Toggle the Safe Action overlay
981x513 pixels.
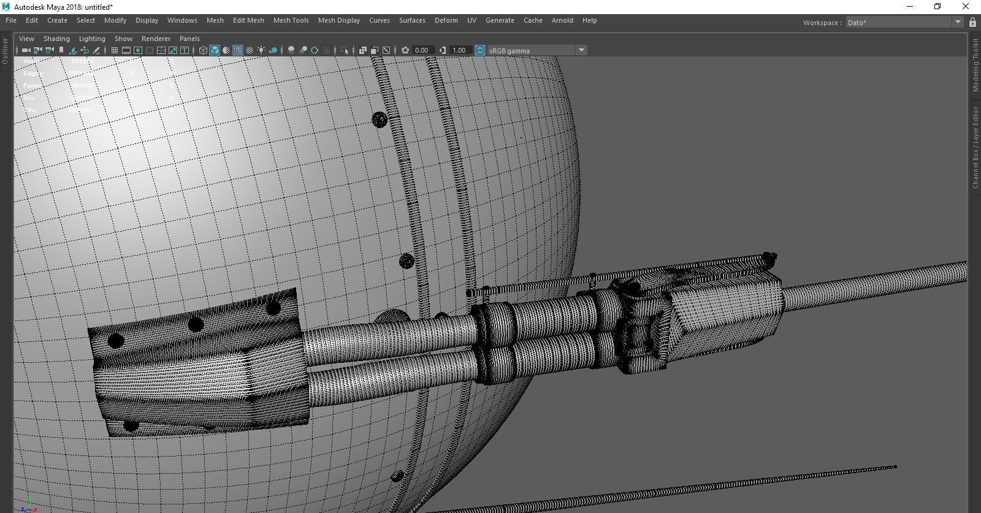tap(173, 50)
